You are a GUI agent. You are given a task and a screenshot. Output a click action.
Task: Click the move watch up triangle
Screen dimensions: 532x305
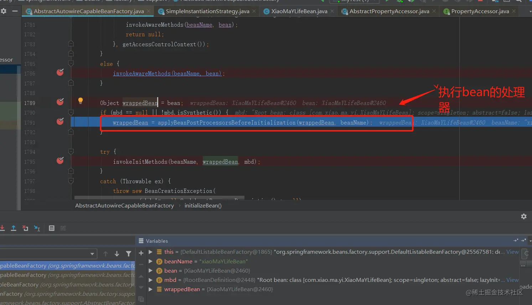pos(141,276)
